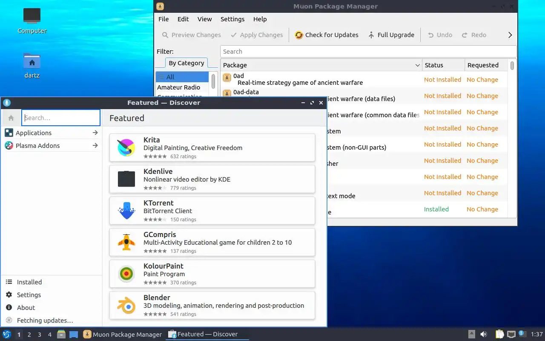This screenshot has width=545, height=341.
Task: Click the Settings gear icon in Discover
Action: (9, 295)
